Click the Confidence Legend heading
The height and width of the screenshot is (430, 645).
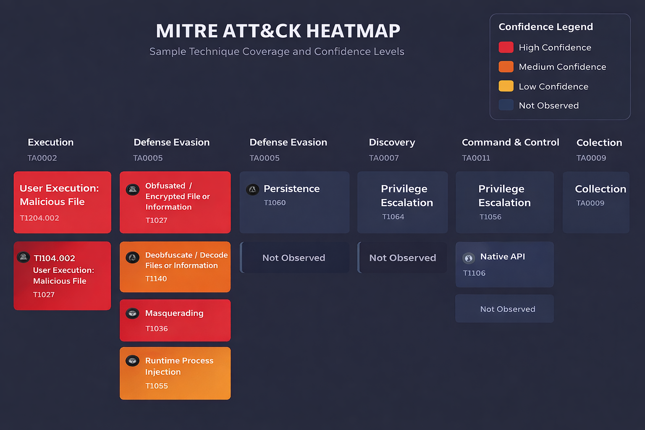tap(545, 27)
